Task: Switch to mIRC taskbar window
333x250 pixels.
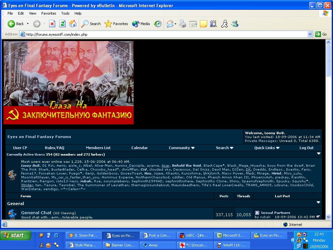Action: 195,236
